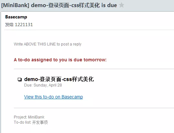This screenshot has width=174, height=133.
Task: Open the View this to-do on Basecamp link
Action: click(54, 97)
